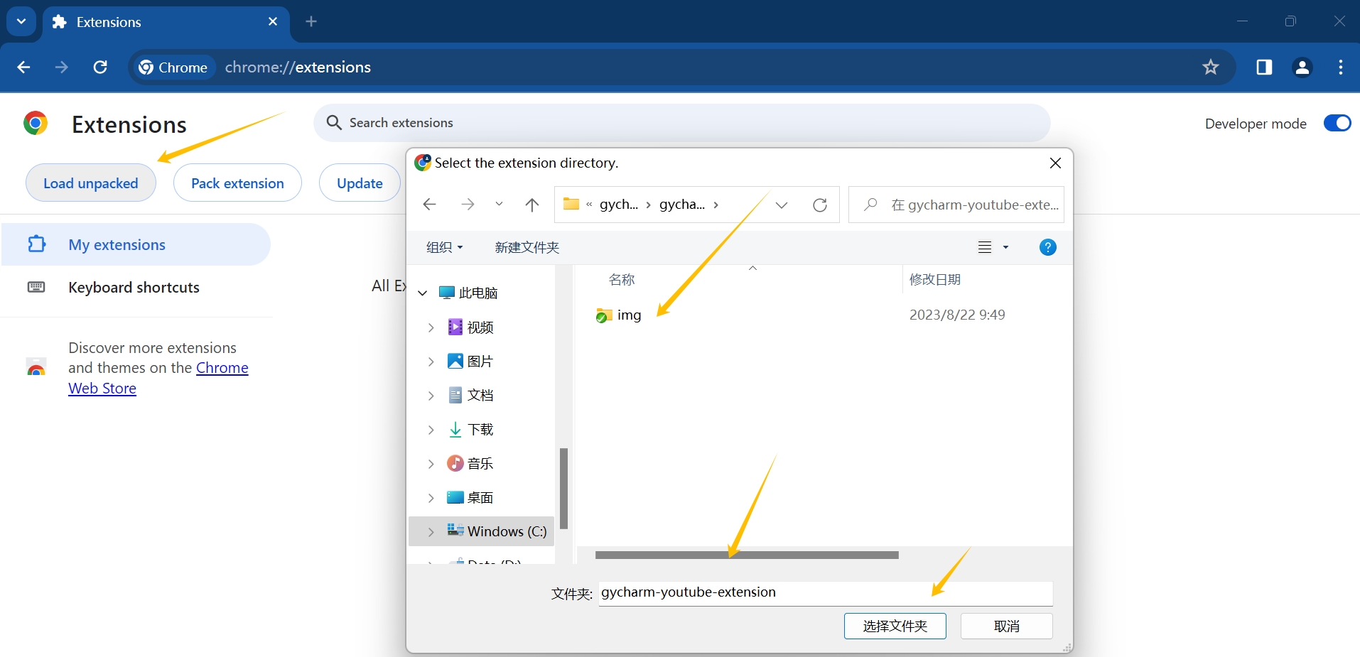The width and height of the screenshot is (1360, 657).
Task: Open help question mark icon
Action: coord(1047,247)
